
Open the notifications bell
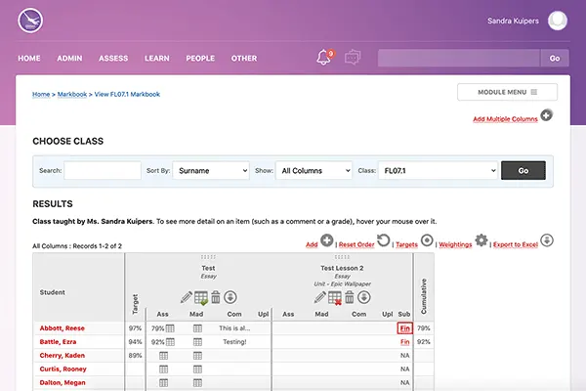(323, 58)
